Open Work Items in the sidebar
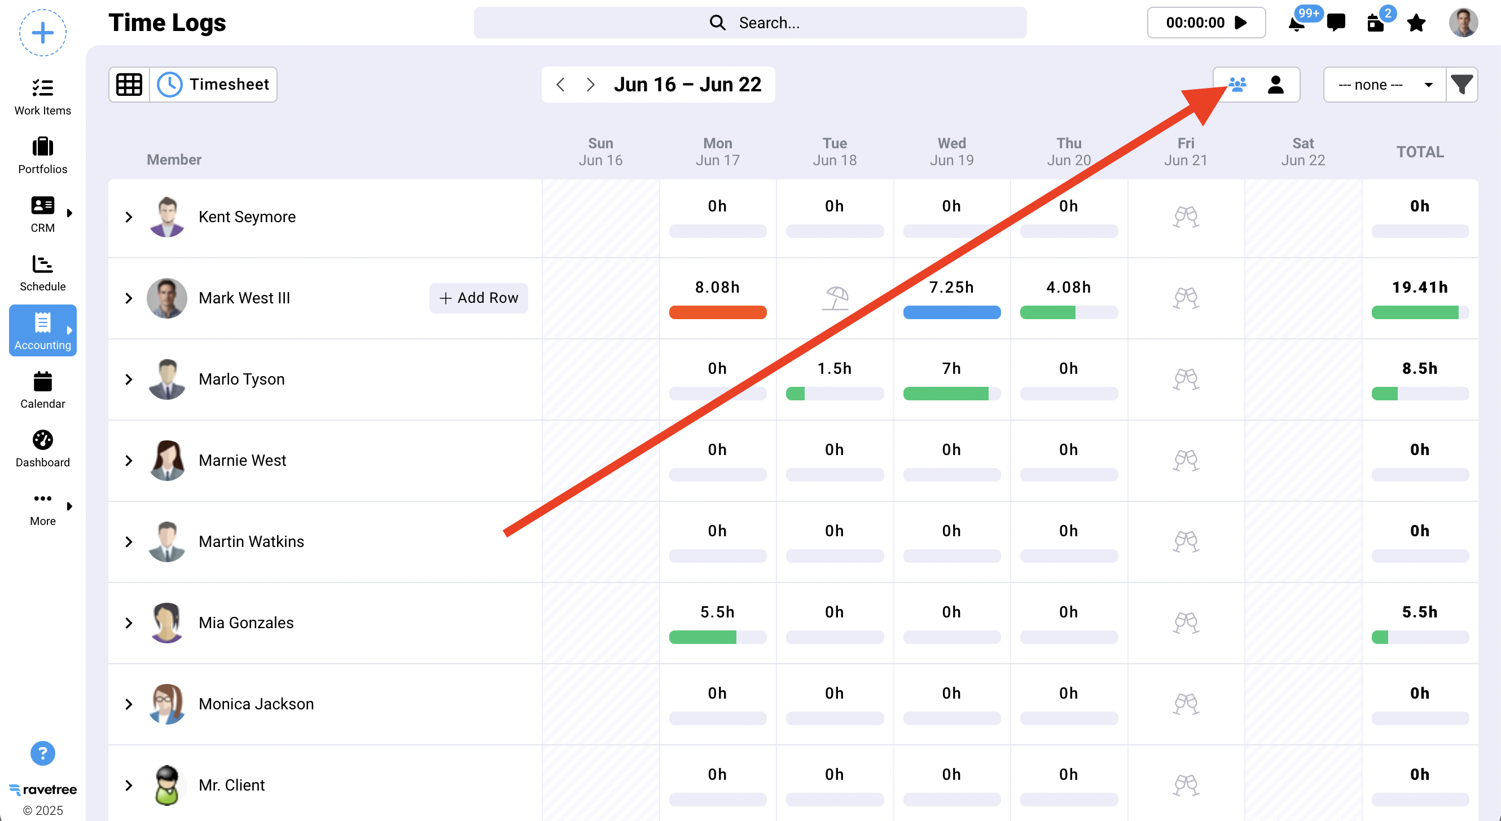This screenshot has height=821, width=1501. tap(42, 96)
